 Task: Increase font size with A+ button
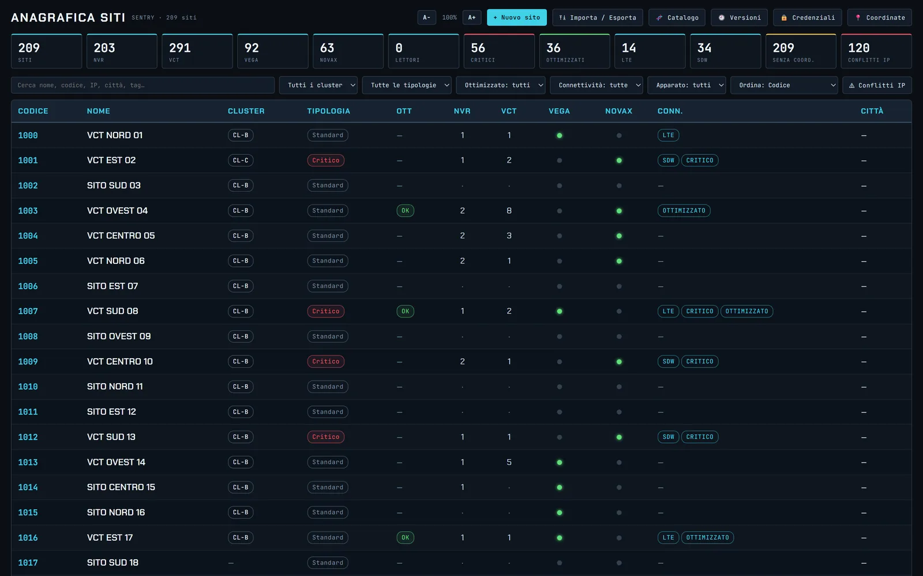click(472, 18)
